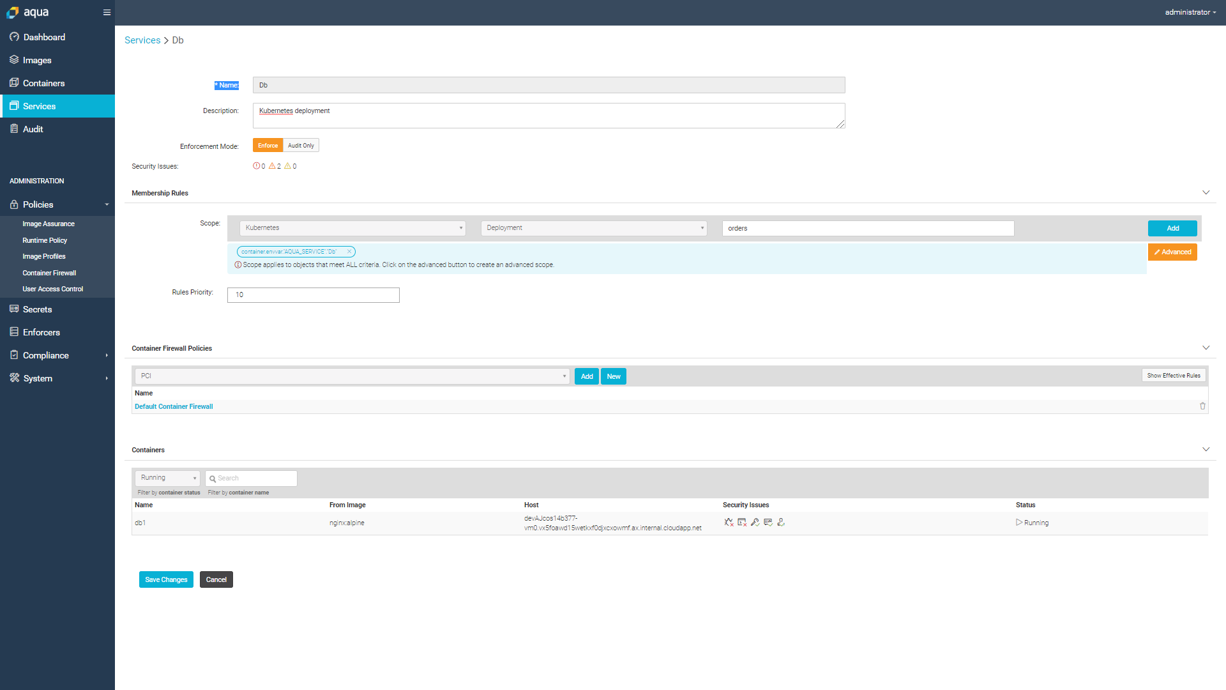
Task: Add selected firewall policy
Action: click(587, 376)
